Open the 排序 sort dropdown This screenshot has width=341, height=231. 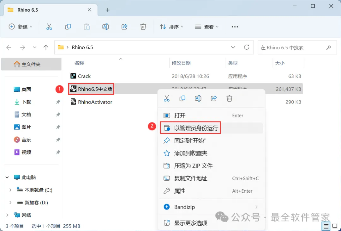172,27
